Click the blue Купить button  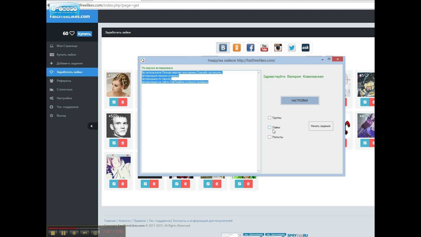85,34
